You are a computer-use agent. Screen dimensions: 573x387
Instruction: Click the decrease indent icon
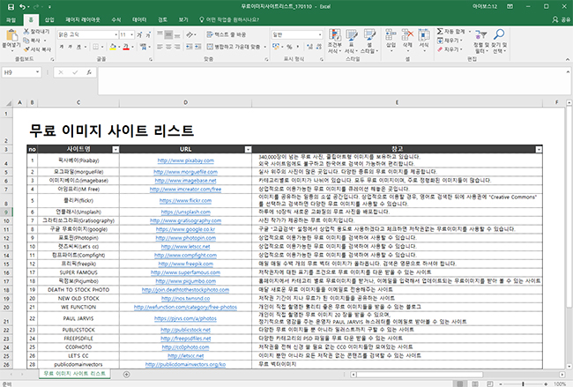(x=190, y=47)
